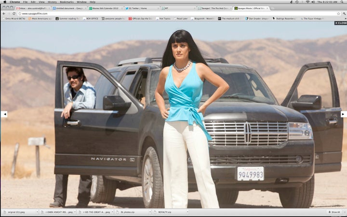
Task: Open the Hot Topics bookmark
Action: (x=163, y=19)
